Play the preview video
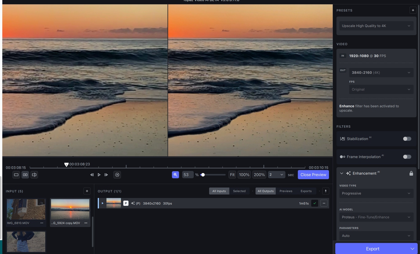 click(x=99, y=175)
